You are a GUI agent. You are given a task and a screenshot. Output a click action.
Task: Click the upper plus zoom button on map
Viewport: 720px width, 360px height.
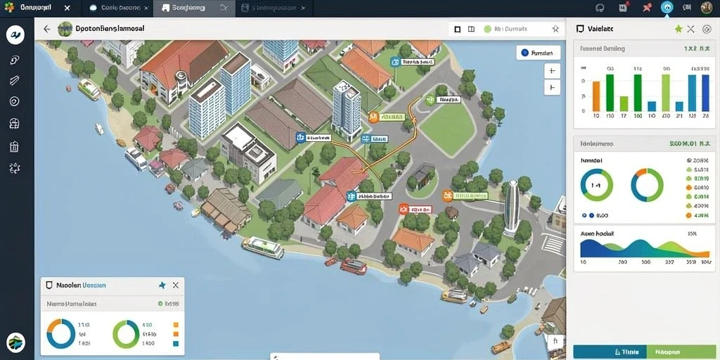pos(552,71)
